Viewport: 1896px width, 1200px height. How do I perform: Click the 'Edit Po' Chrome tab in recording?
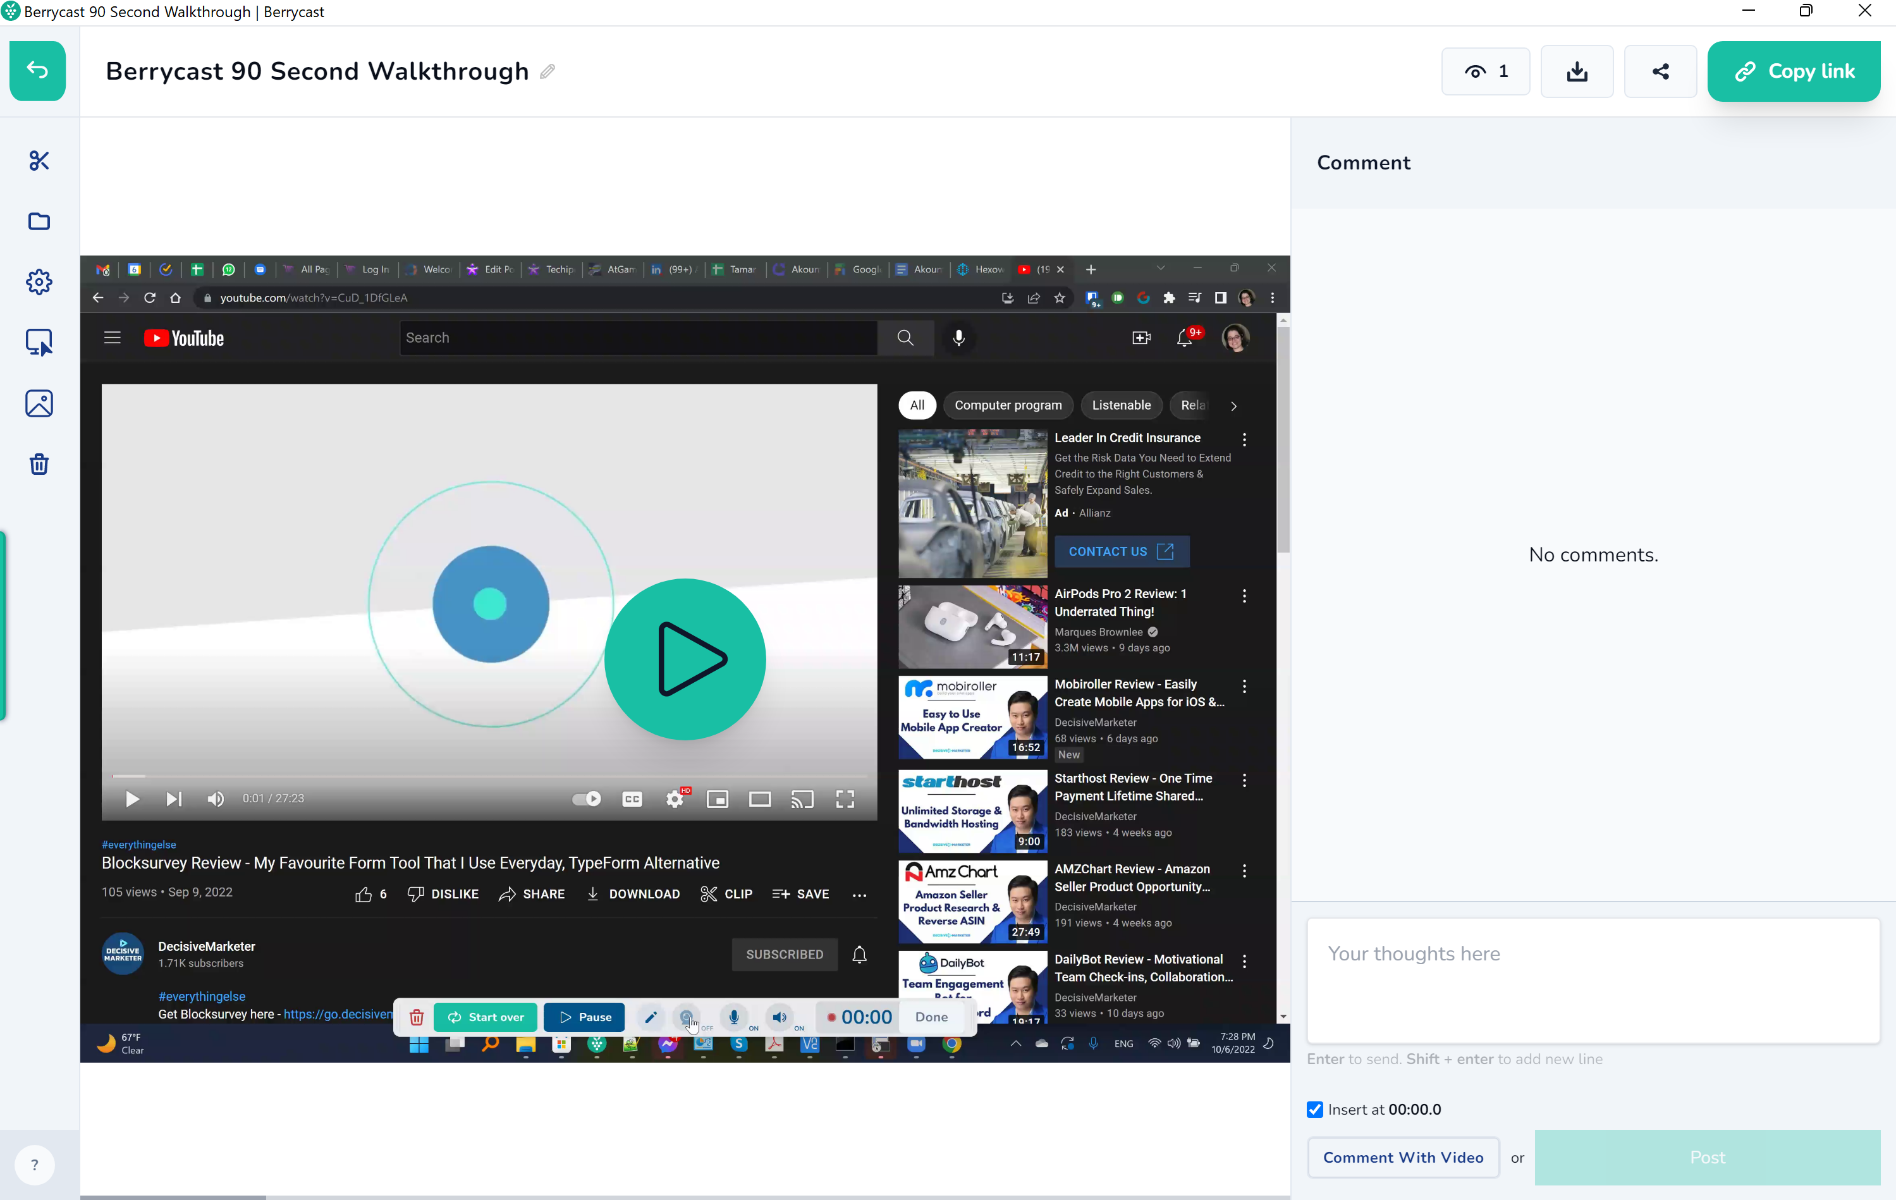coord(491,269)
